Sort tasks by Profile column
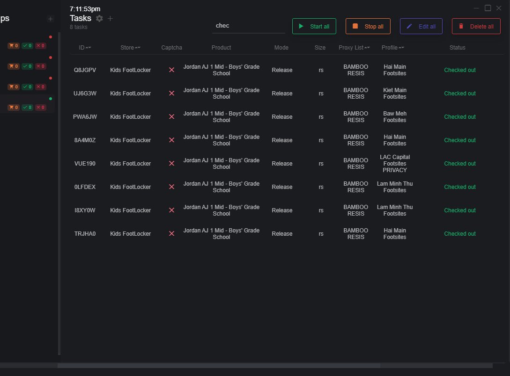Image resolution: width=510 pixels, height=376 pixels. (x=392, y=47)
